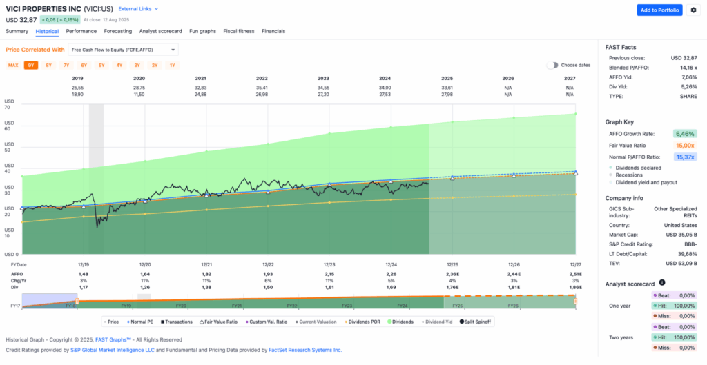This screenshot has height=365, width=707.
Task: Open the Summary tab
Action: pos(17,31)
